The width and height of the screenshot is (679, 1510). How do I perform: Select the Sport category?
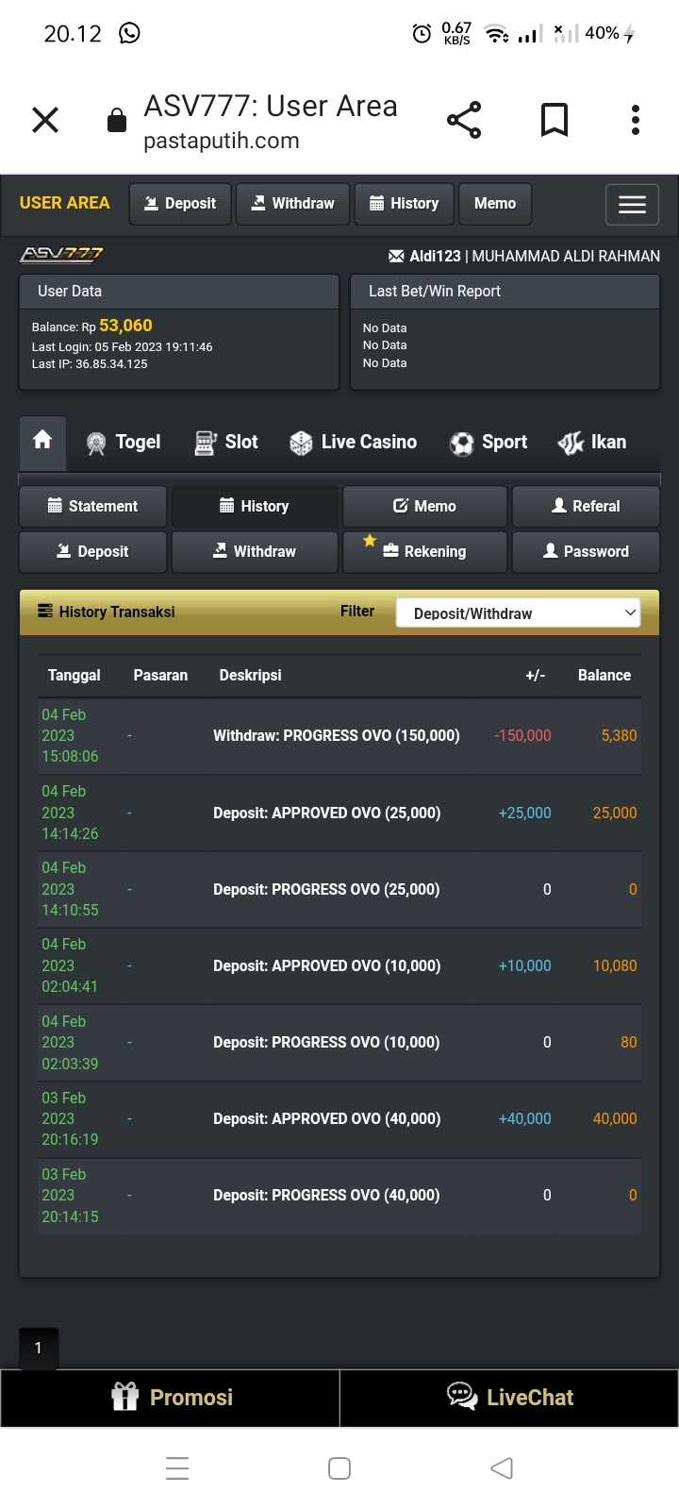[x=489, y=442]
